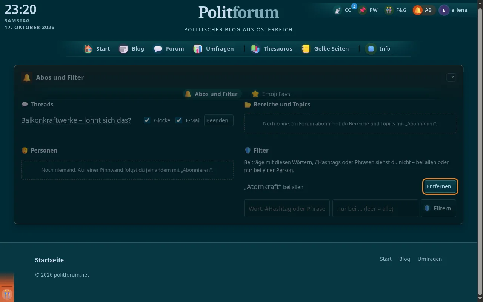Open the CC notifications icon
Viewport: 483px width, 302px height.
[338, 10]
